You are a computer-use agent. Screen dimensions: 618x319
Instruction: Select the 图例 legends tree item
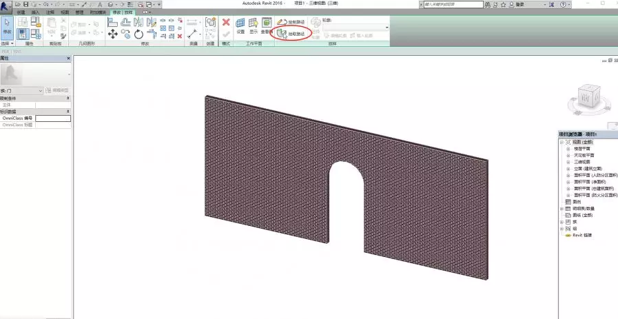click(576, 202)
